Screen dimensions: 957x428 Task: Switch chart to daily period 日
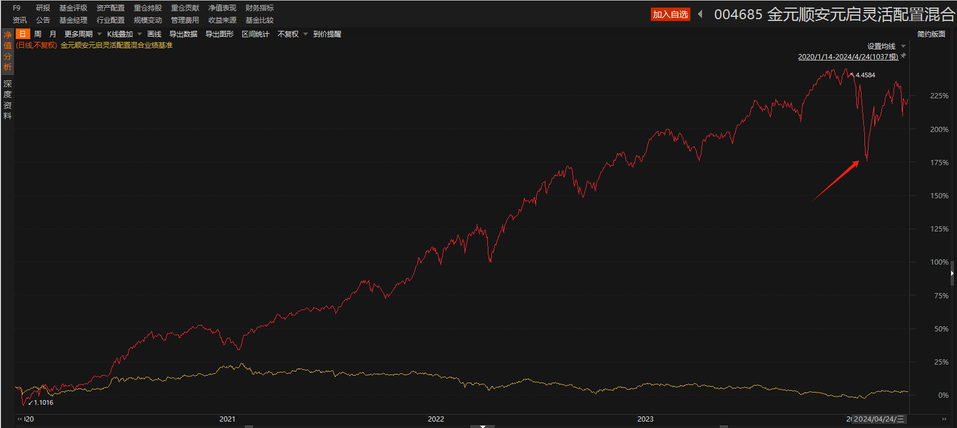coord(23,34)
